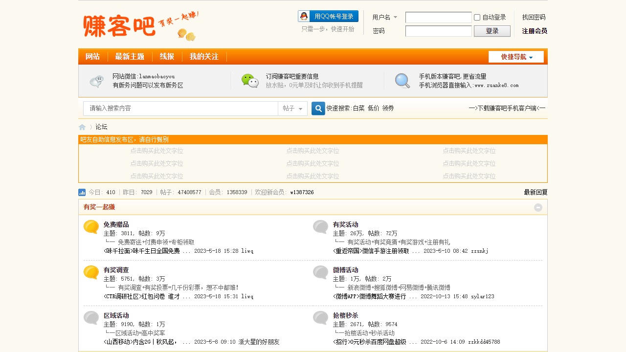Expand the 用户名 login type dropdown
Viewport: 626px width, 352px height.
point(385,18)
